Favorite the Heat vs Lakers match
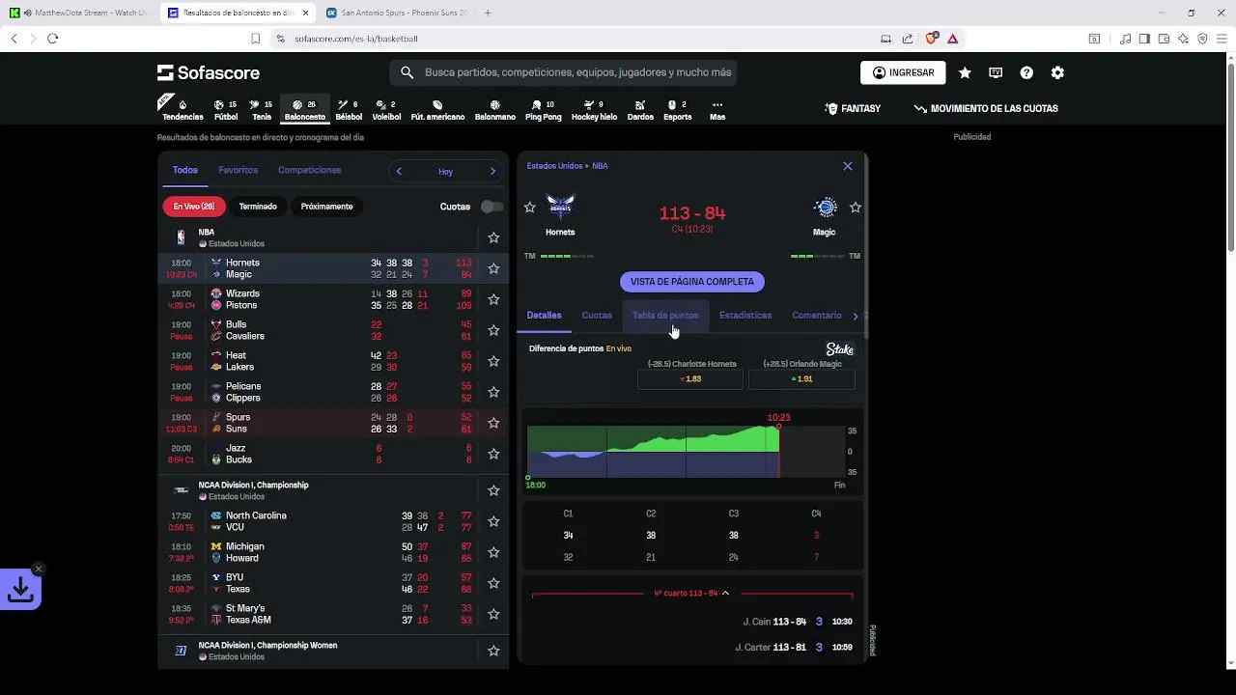 click(493, 361)
